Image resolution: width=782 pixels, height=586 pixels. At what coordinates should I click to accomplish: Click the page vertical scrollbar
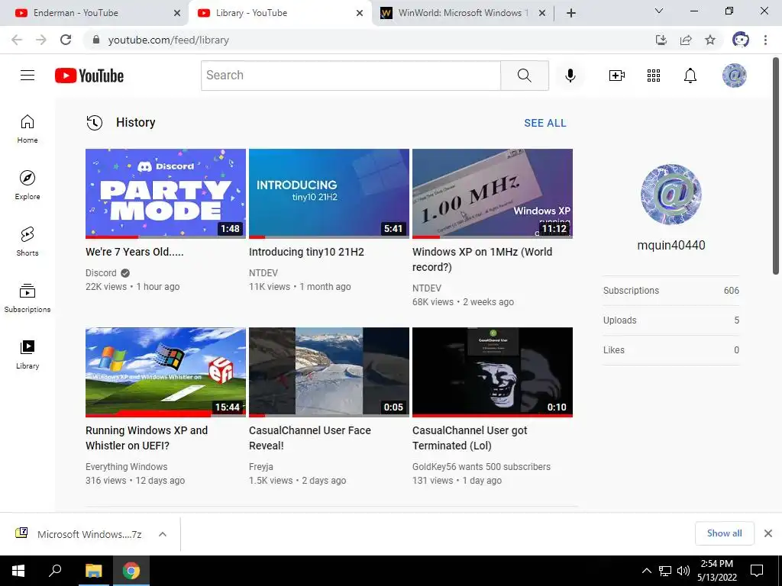[776, 167]
